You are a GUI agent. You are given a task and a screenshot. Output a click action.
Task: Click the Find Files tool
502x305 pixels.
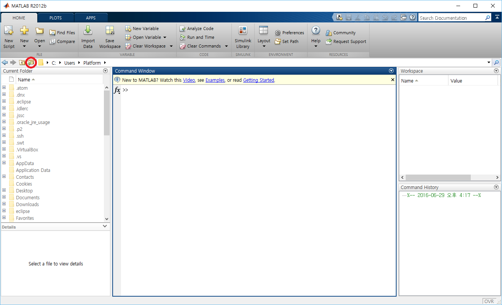[x=62, y=33]
